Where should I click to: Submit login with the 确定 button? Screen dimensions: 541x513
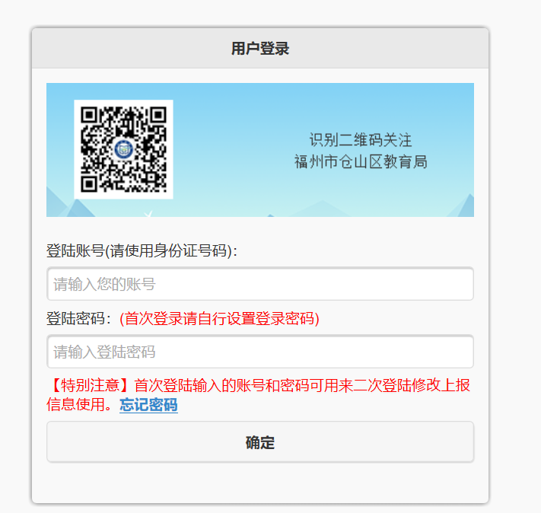tap(260, 442)
